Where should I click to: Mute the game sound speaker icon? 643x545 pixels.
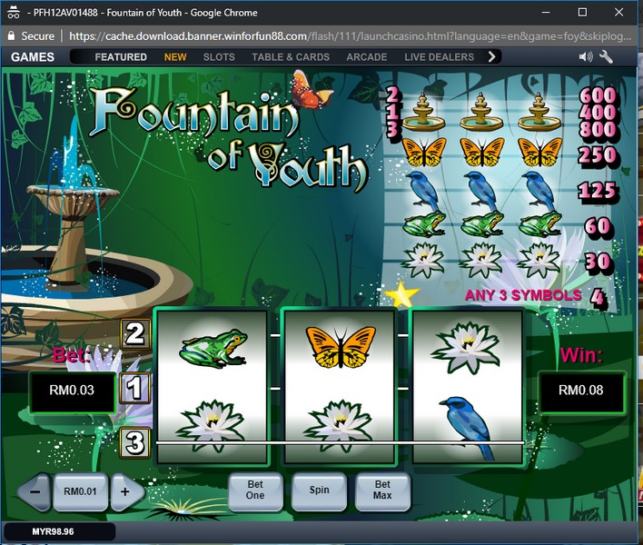[x=586, y=56]
